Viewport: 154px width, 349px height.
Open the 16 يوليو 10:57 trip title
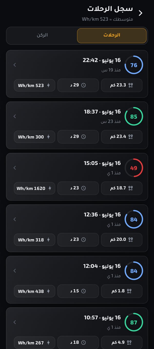102,318
